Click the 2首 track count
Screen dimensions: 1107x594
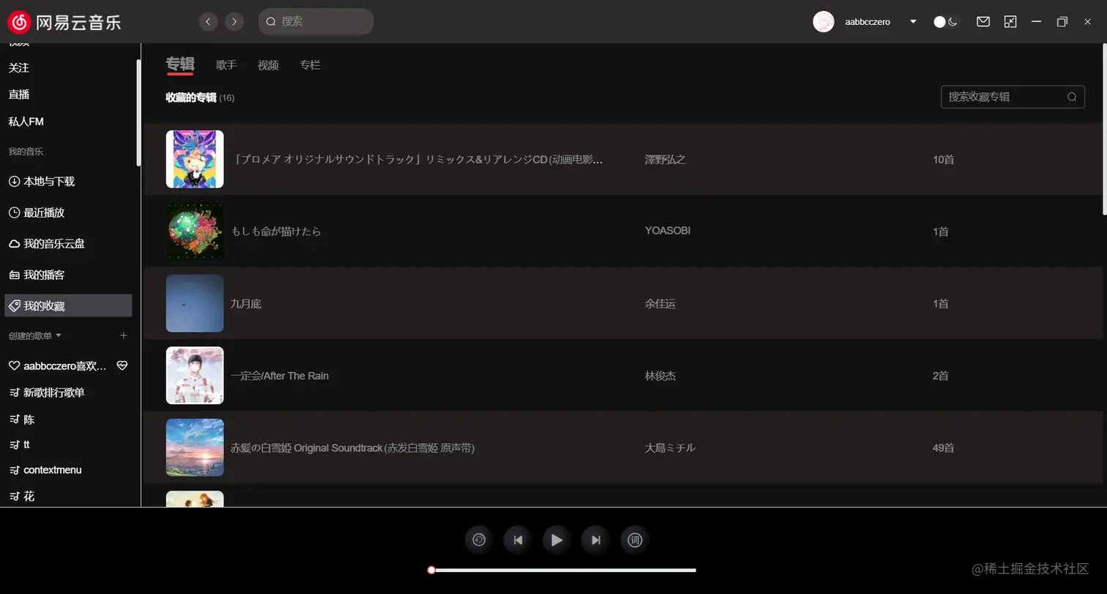tap(940, 376)
